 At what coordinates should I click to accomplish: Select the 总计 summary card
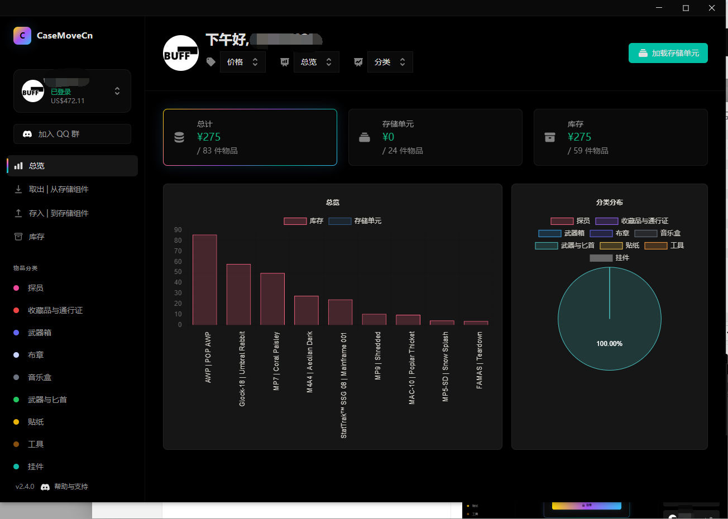(x=250, y=137)
